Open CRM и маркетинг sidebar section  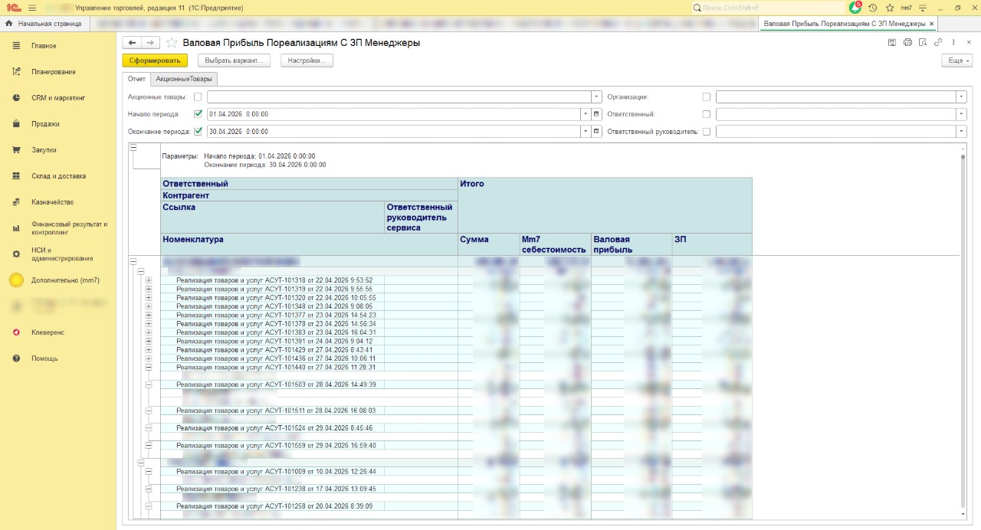tap(58, 98)
